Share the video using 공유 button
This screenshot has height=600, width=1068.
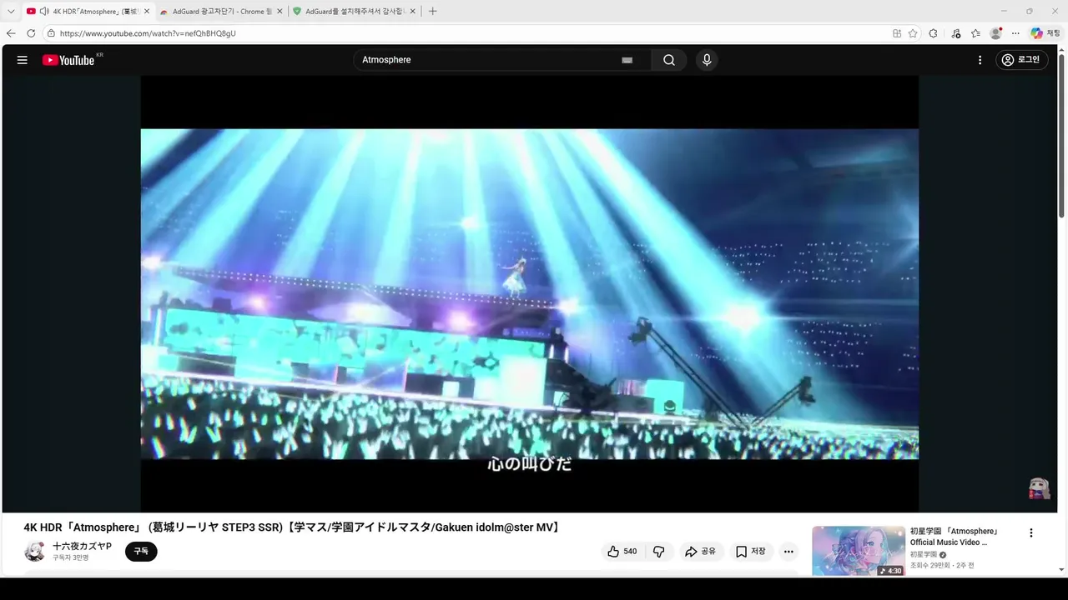(x=700, y=552)
